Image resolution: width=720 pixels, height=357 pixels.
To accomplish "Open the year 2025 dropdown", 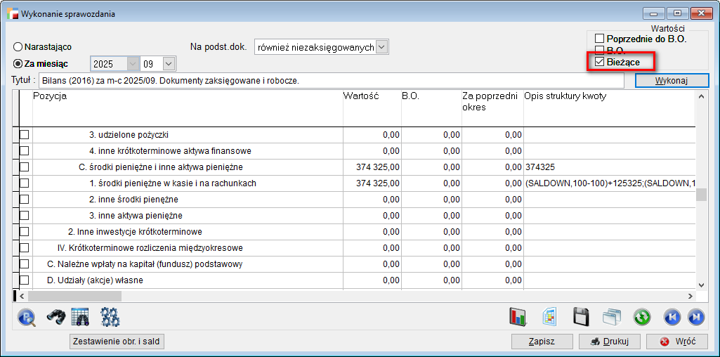I will pos(133,64).
